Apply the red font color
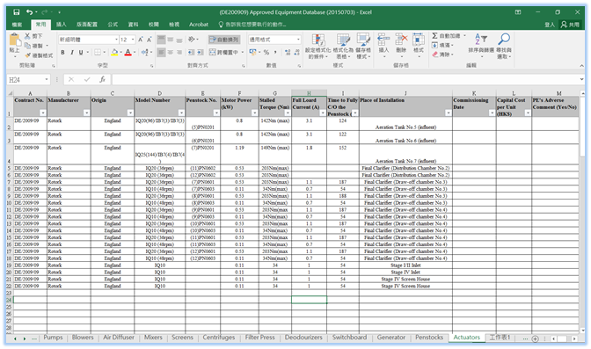The height and width of the screenshot is (349, 591). click(x=128, y=53)
